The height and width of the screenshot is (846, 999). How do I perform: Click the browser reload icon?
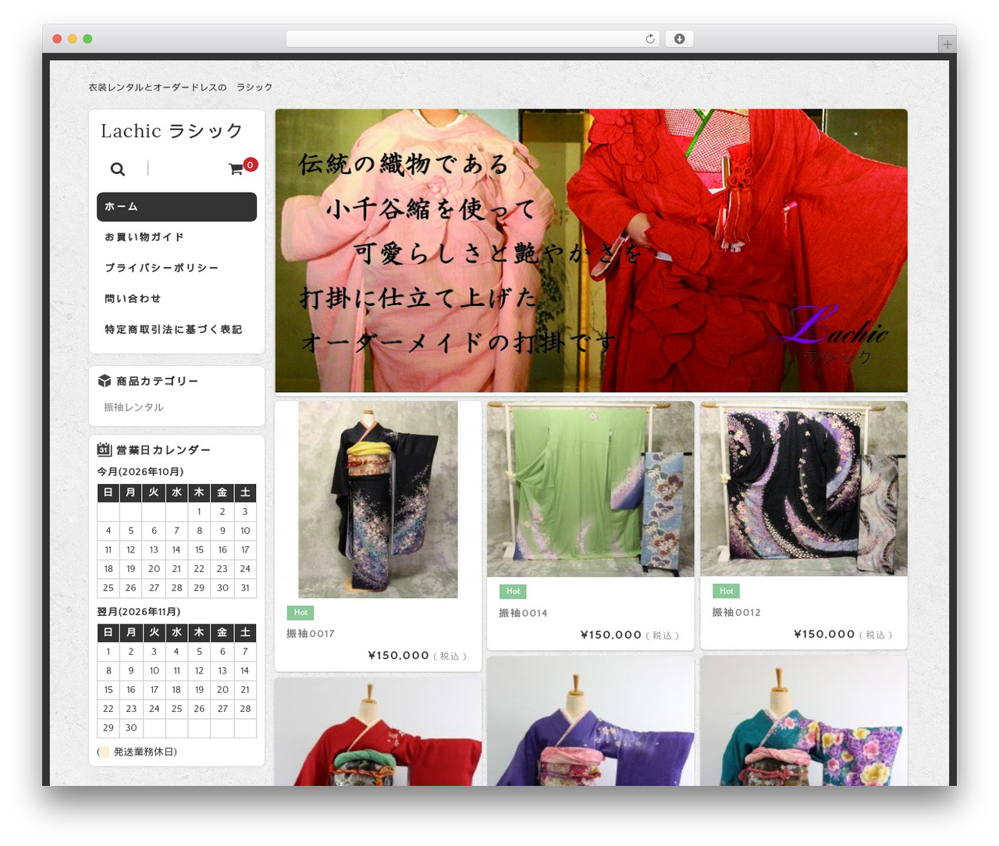(649, 39)
